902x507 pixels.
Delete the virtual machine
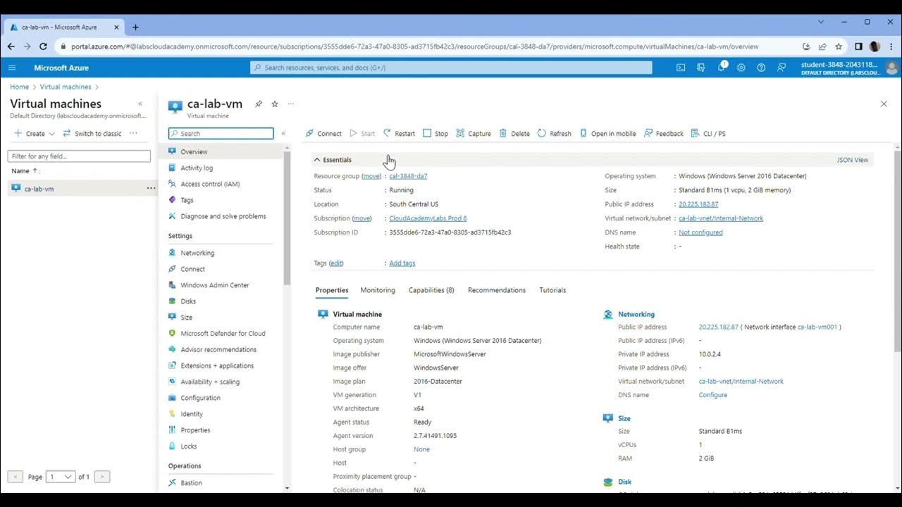pos(514,133)
